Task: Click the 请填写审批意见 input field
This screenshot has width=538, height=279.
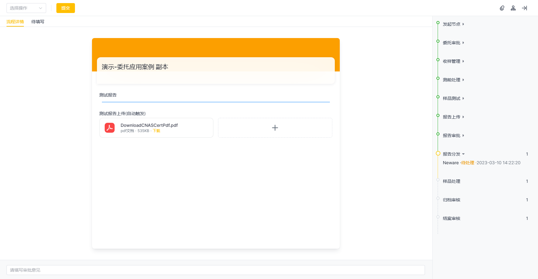Action: [216, 270]
